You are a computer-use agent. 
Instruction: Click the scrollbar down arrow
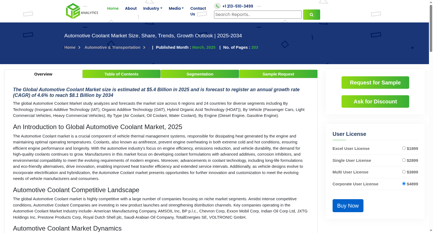click(431, 231)
